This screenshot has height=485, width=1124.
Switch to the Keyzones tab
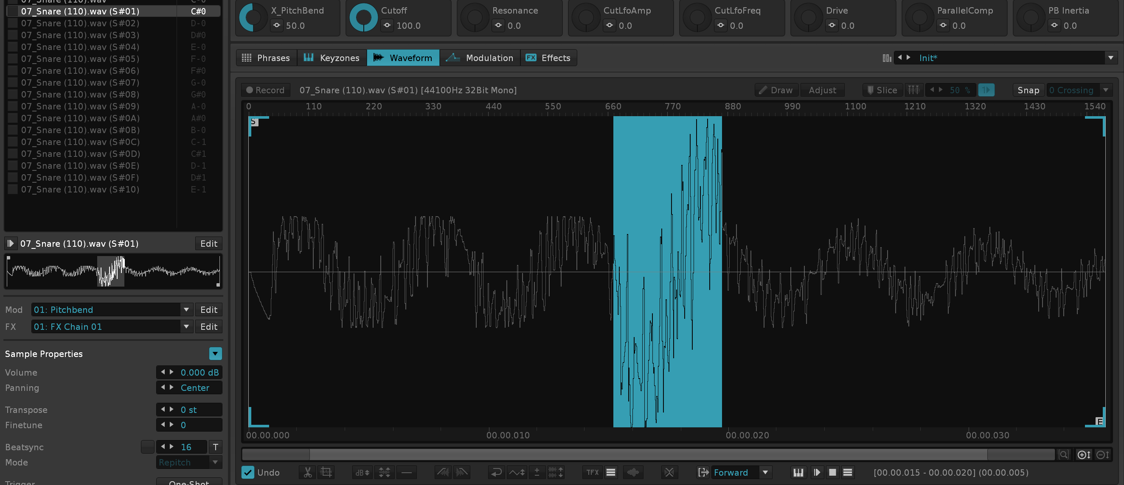coord(332,58)
